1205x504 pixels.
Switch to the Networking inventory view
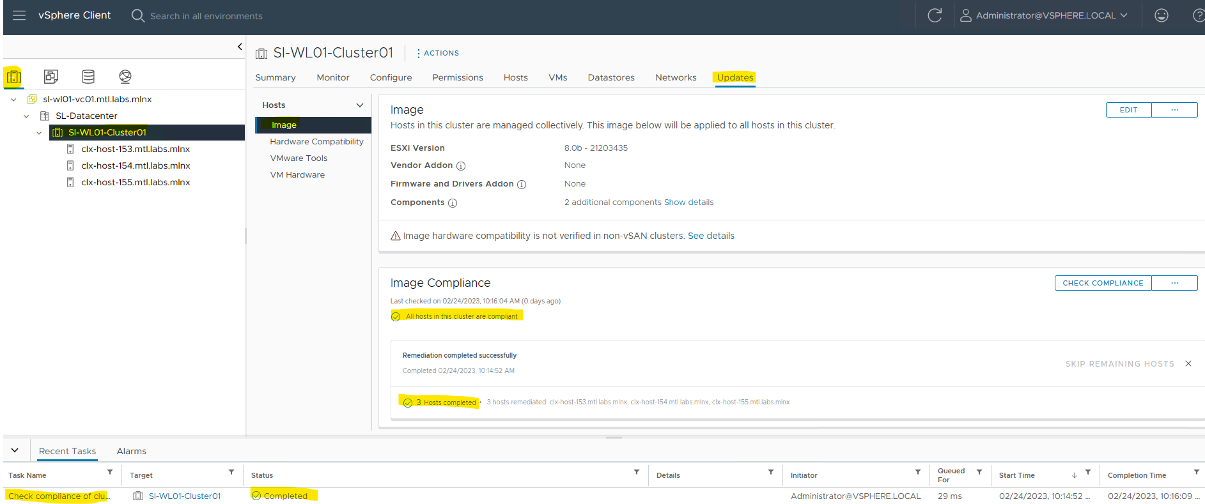point(125,77)
